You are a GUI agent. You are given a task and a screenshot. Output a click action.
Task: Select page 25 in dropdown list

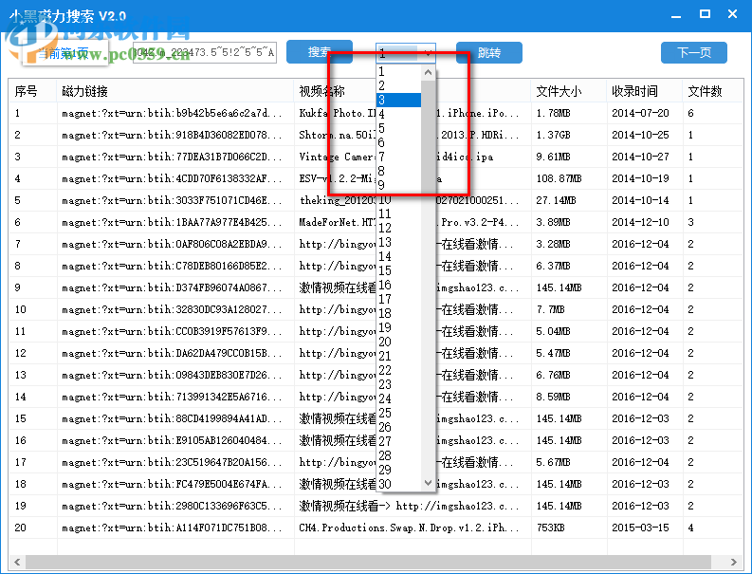[x=398, y=413]
